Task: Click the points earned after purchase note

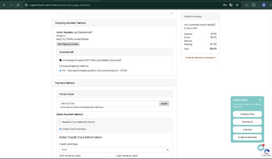Action: (x=200, y=58)
